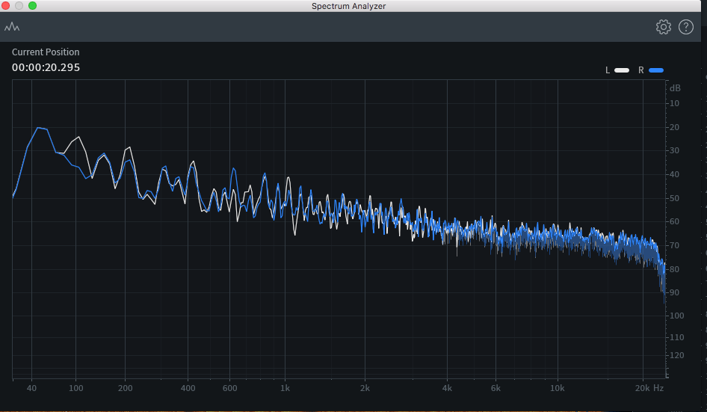
Task: Click the 40 label on the frequency axis
Action: [x=31, y=388]
